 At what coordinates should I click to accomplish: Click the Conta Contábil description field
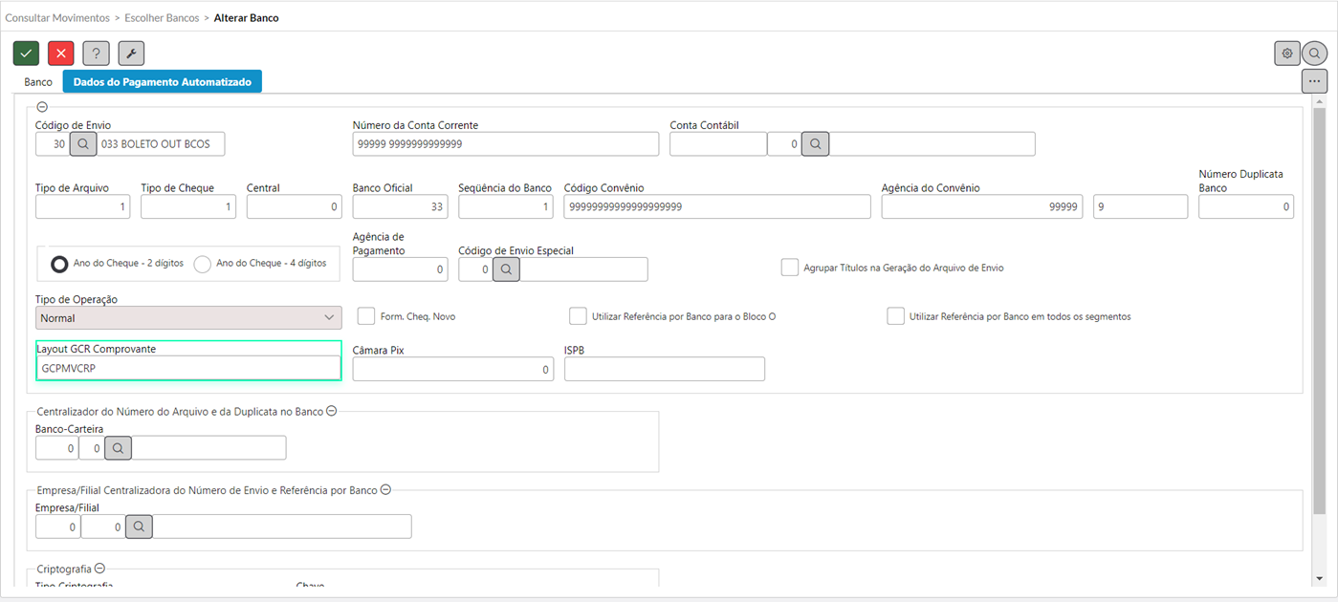(932, 143)
